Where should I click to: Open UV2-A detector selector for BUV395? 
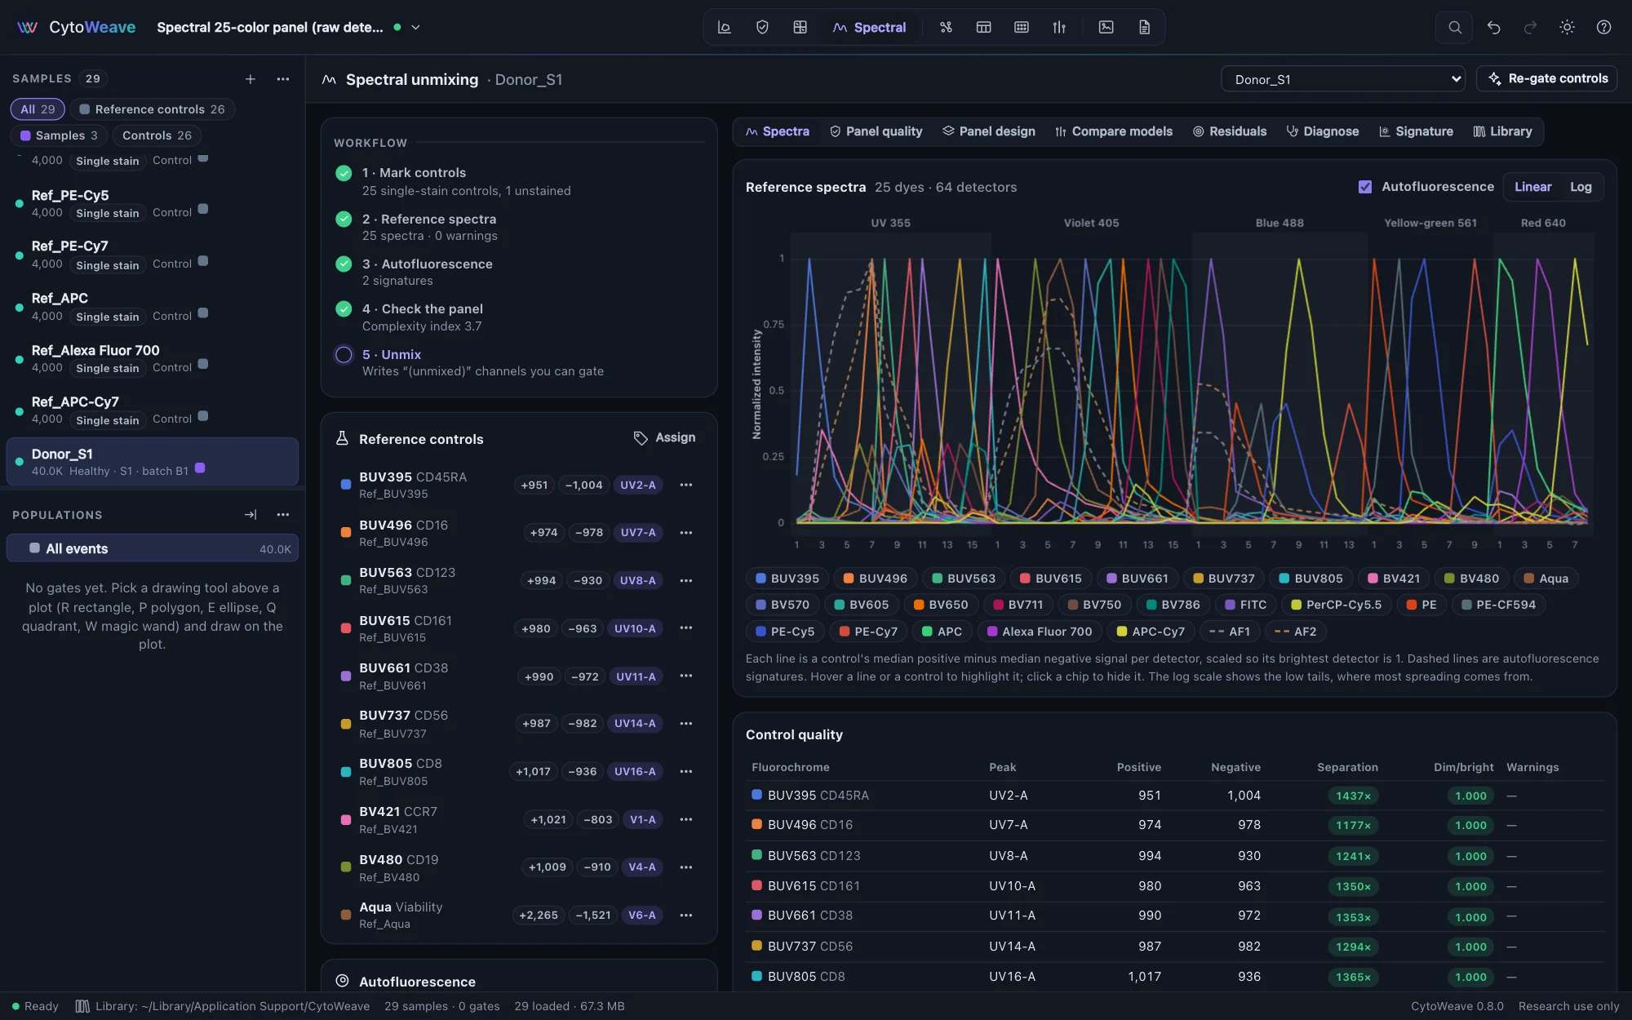point(637,485)
